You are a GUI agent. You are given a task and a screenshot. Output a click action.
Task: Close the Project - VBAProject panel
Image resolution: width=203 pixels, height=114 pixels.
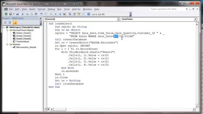pos(40,18)
